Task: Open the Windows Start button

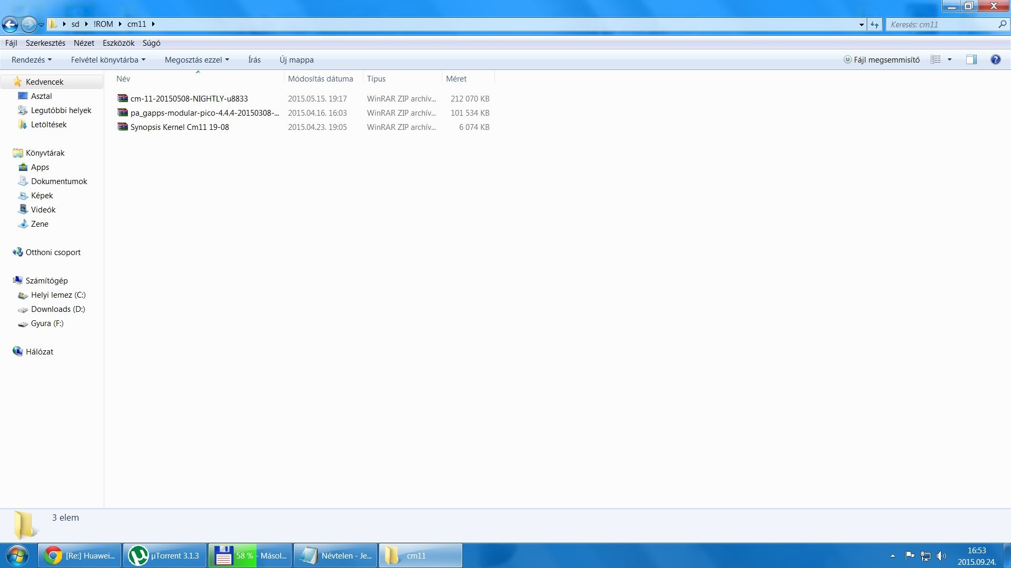Action: coord(17,555)
